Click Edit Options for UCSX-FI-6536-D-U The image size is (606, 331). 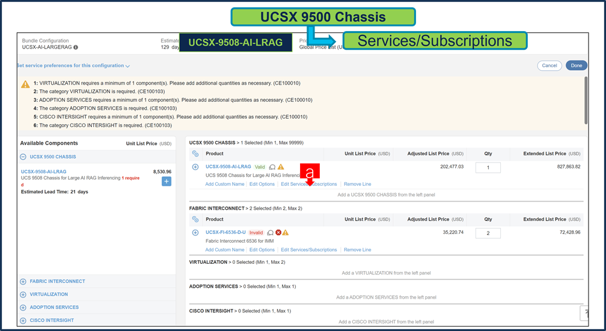click(x=262, y=249)
